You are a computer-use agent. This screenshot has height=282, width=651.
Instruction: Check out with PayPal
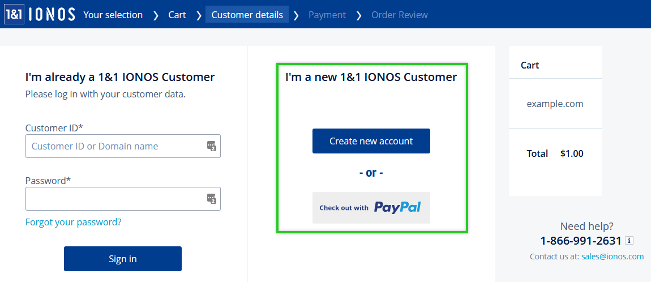tap(371, 208)
